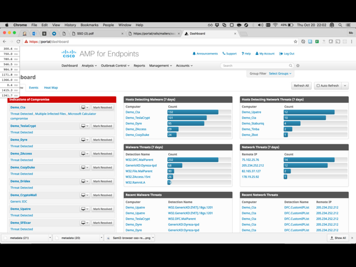Click the Support phone link
This screenshot has height=267, width=356.
[229, 54]
